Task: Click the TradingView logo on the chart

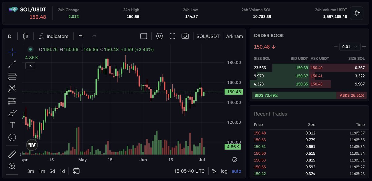Action: click(x=32, y=145)
